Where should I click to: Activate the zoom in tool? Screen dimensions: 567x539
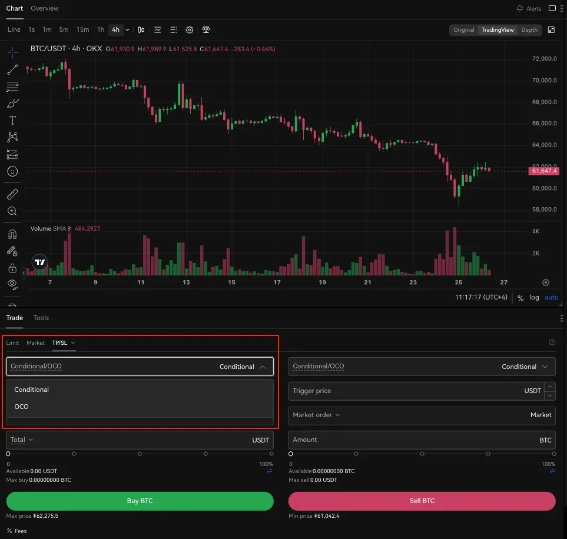click(12, 211)
